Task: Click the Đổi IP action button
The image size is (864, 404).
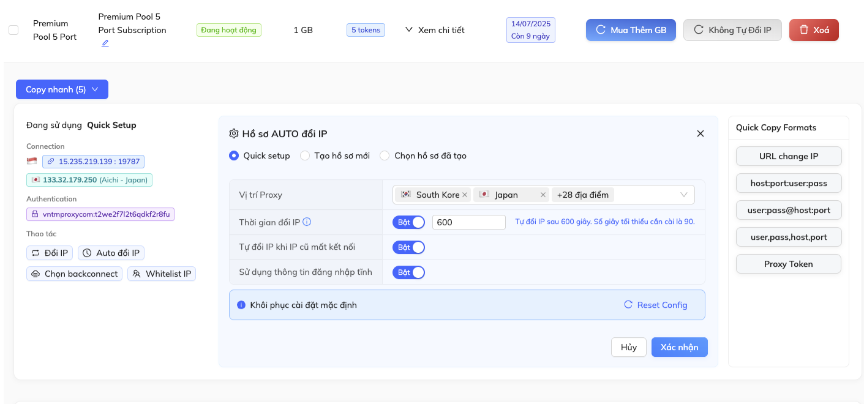Action: (50, 253)
